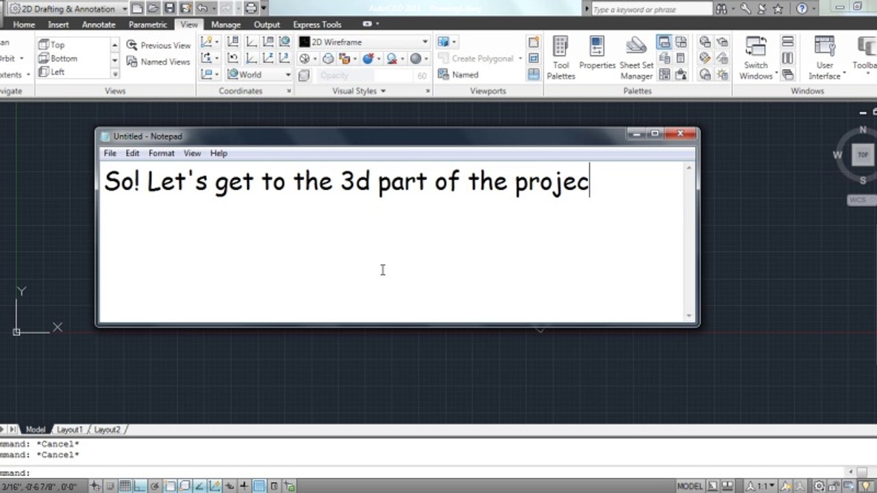Toggle Polar Tracking in status bar
Viewport: 877px width, 493px height.
point(154,487)
